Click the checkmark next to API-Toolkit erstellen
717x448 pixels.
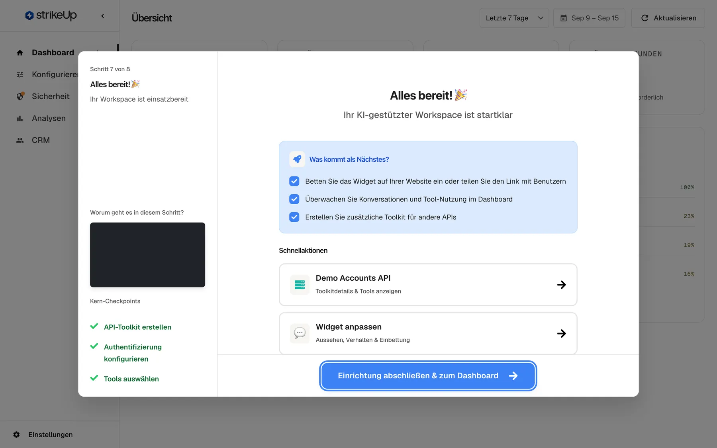pyautogui.click(x=94, y=326)
